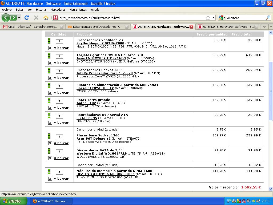Click the X box to remove Asus P6T Deluxe V2

pos(50,143)
